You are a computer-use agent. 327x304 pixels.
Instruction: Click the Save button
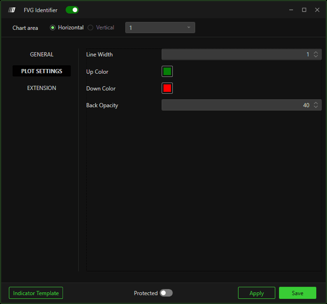(x=298, y=293)
